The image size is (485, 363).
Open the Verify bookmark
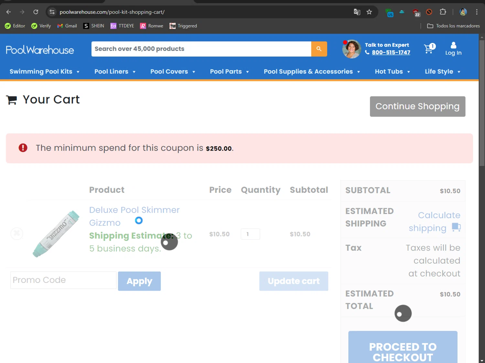pyautogui.click(x=41, y=26)
